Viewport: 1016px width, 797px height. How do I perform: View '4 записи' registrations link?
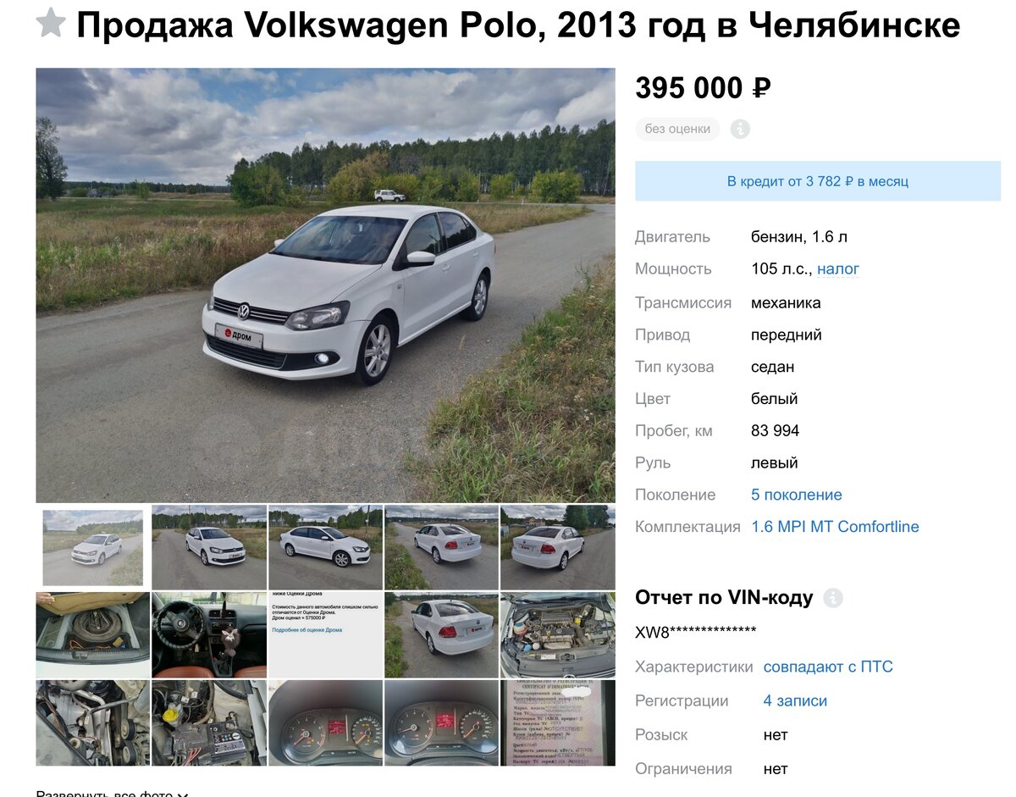click(795, 700)
